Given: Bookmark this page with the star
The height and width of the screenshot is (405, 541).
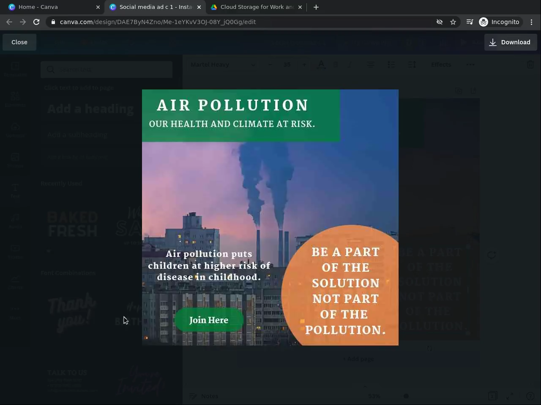Looking at the screenshot, I should coord(453,22).
